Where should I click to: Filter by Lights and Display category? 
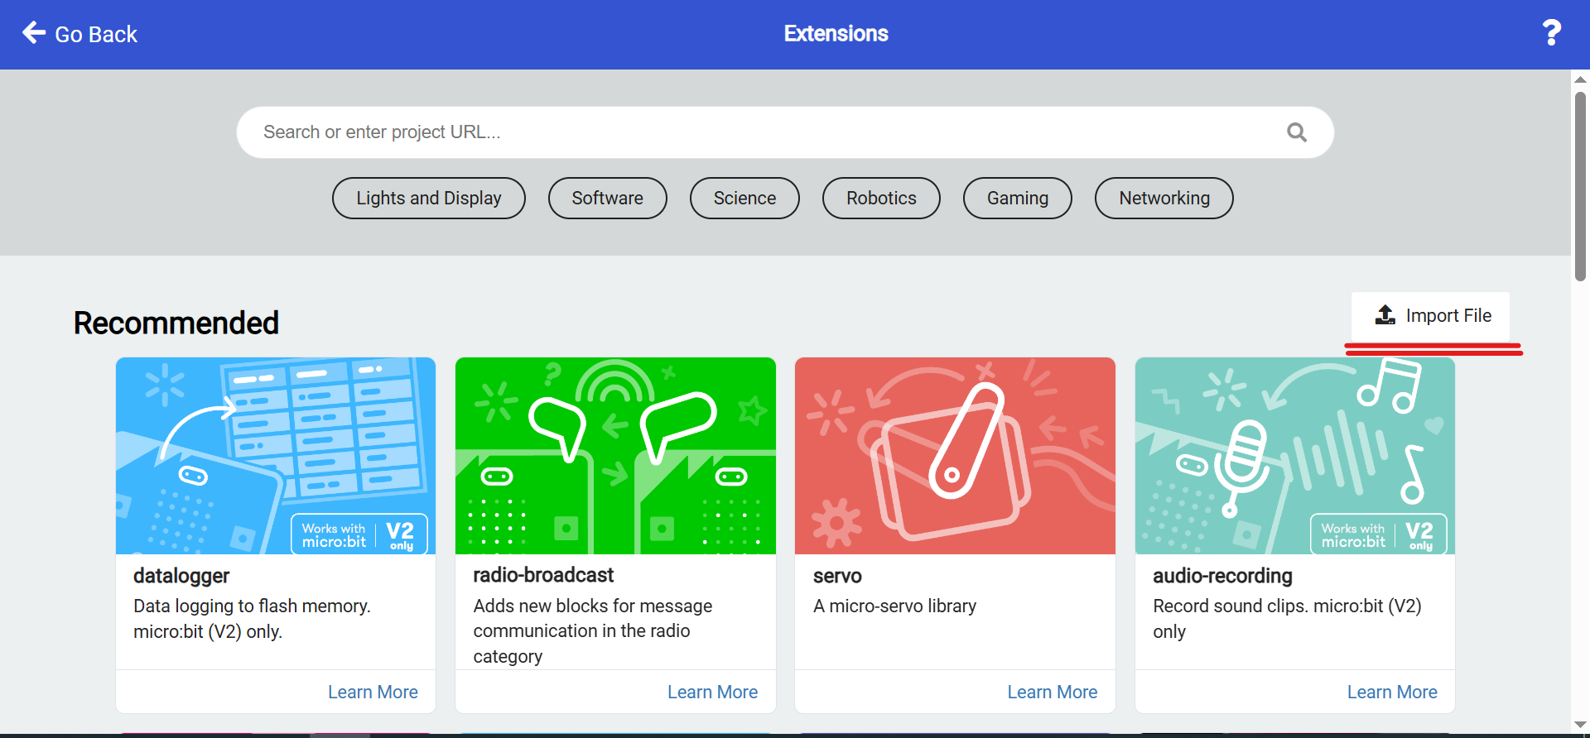pyautogui.click(x=428, y=199)
